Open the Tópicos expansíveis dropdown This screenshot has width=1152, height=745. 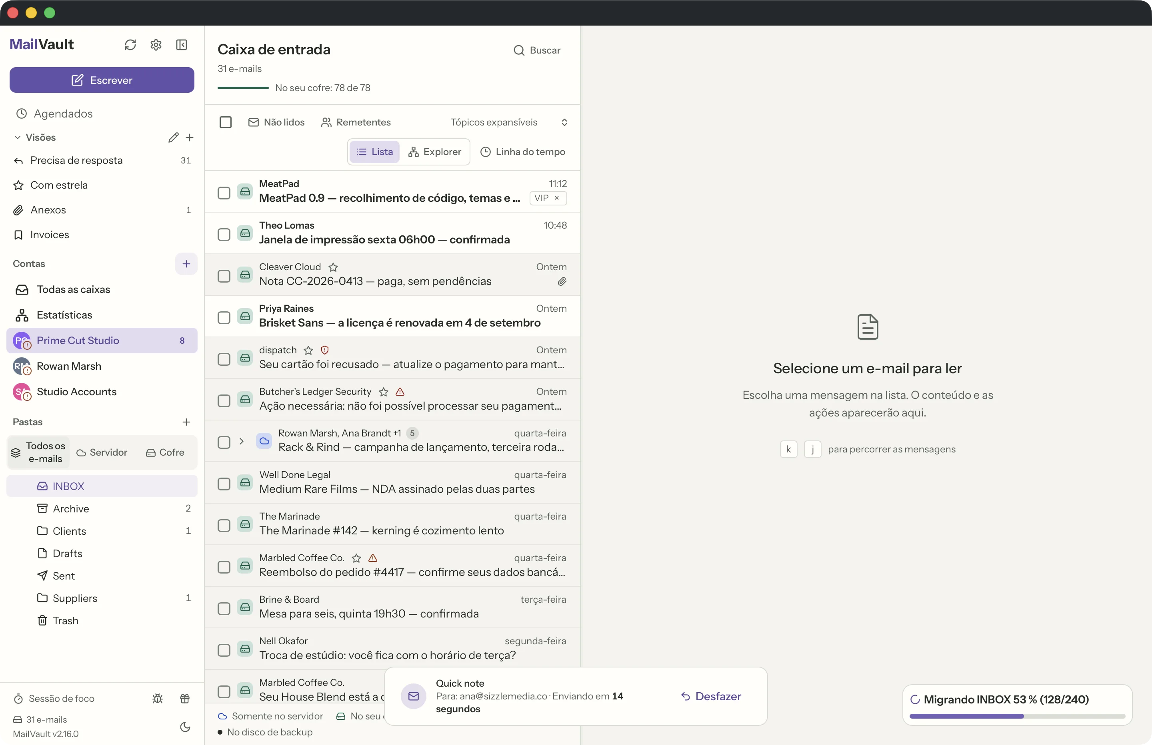pyautogui.click(x=509, y=122)
